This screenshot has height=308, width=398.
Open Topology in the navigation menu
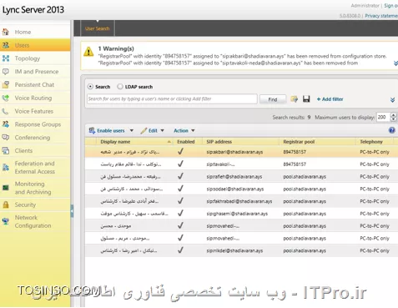(x=28, y=58)
